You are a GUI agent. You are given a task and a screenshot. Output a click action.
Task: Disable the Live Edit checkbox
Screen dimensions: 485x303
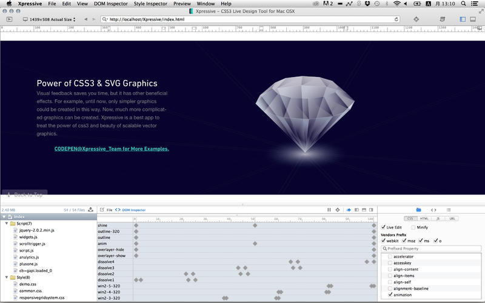[383, 227]
